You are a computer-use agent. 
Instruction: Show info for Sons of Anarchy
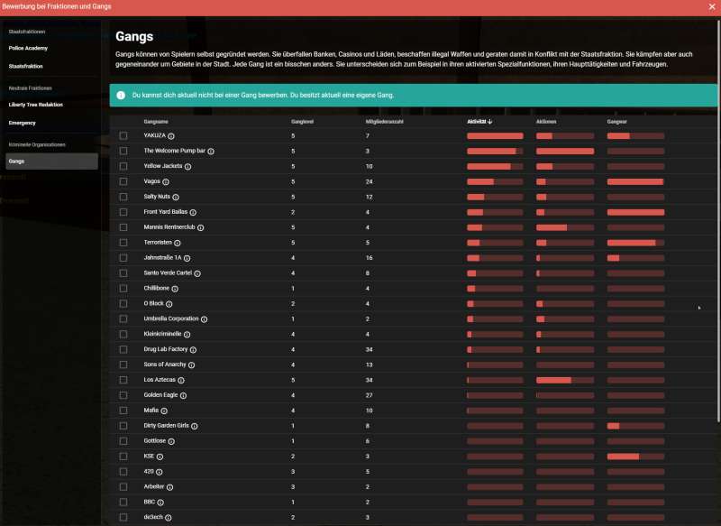(x=192, y=365)
